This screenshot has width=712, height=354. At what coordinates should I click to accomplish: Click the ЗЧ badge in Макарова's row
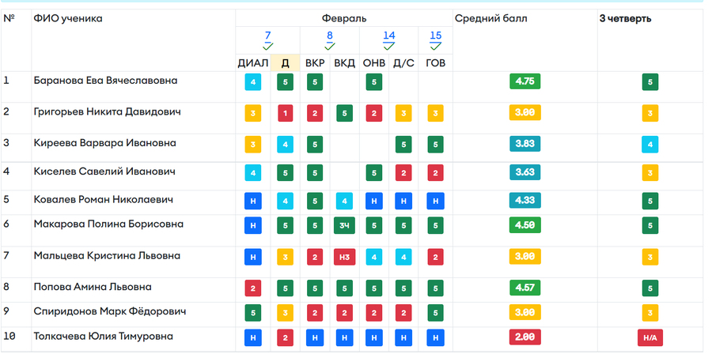(344, 226)
